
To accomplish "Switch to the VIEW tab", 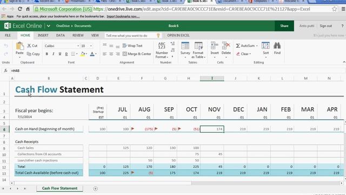I will click(95, 35).
